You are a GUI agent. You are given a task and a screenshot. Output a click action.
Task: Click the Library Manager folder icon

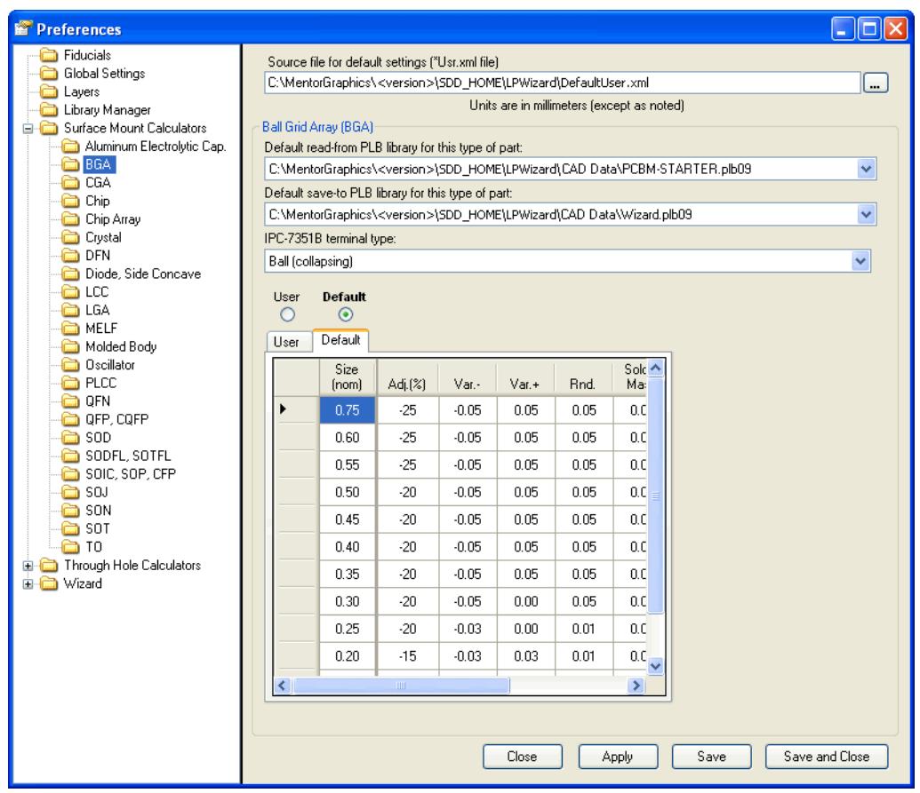coord(49,110)
